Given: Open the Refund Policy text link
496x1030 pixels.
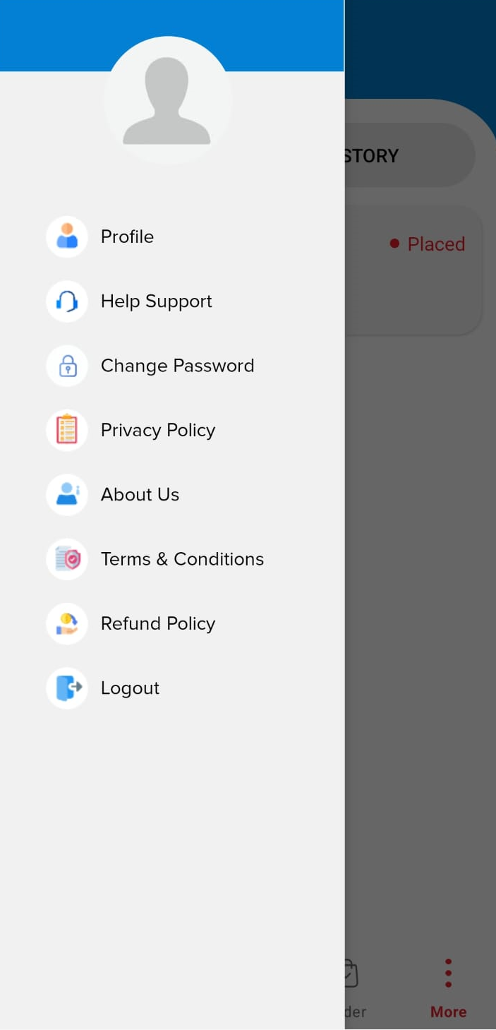Looking at the screenshot, I should (x=158, y=623).
